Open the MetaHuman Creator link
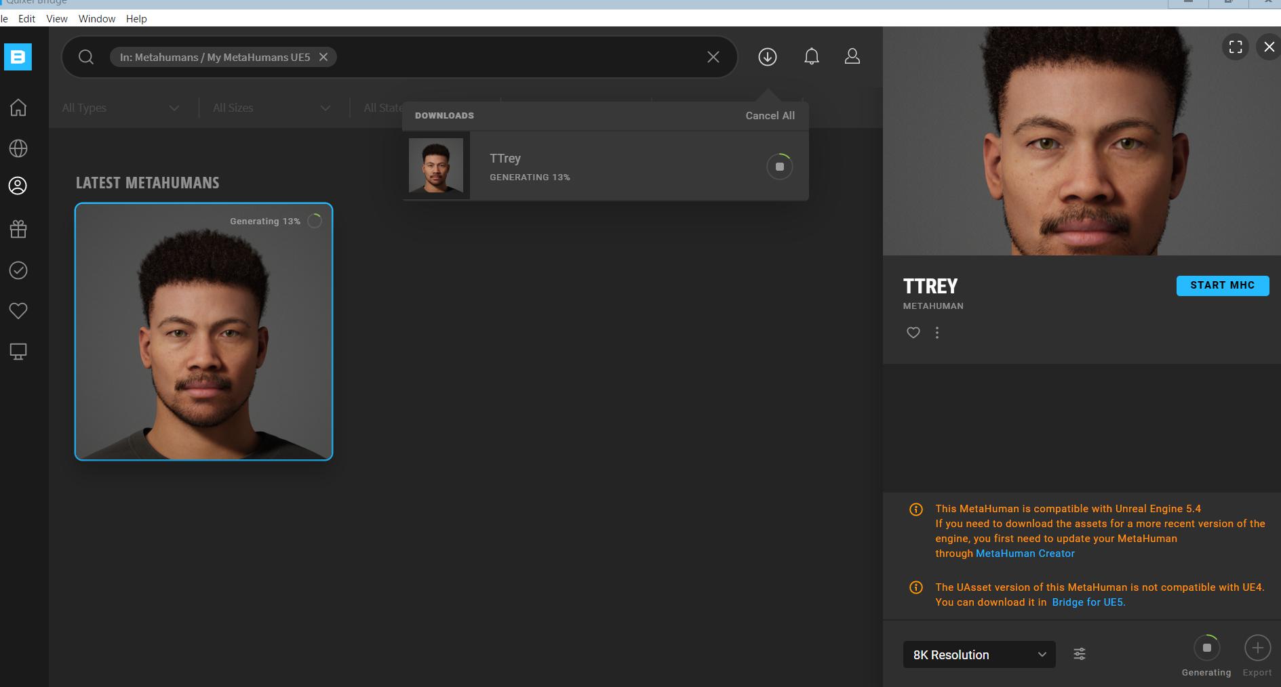Image resolution: width=1281 pixels, height=687 pixels. pyautogui.click(x=1025, y=554)
